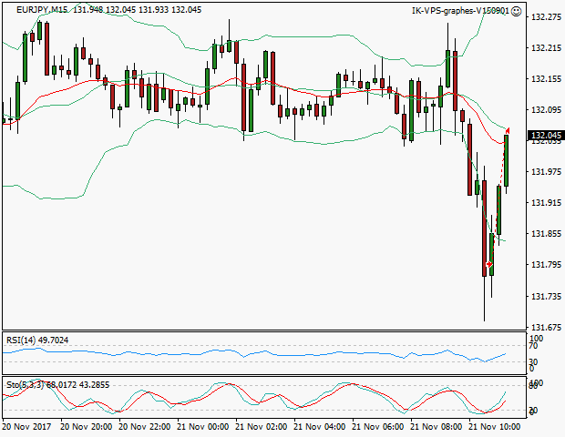Click the 20 Nov 2017 time axis label
The image size is (565, 437).
point(27,427)
